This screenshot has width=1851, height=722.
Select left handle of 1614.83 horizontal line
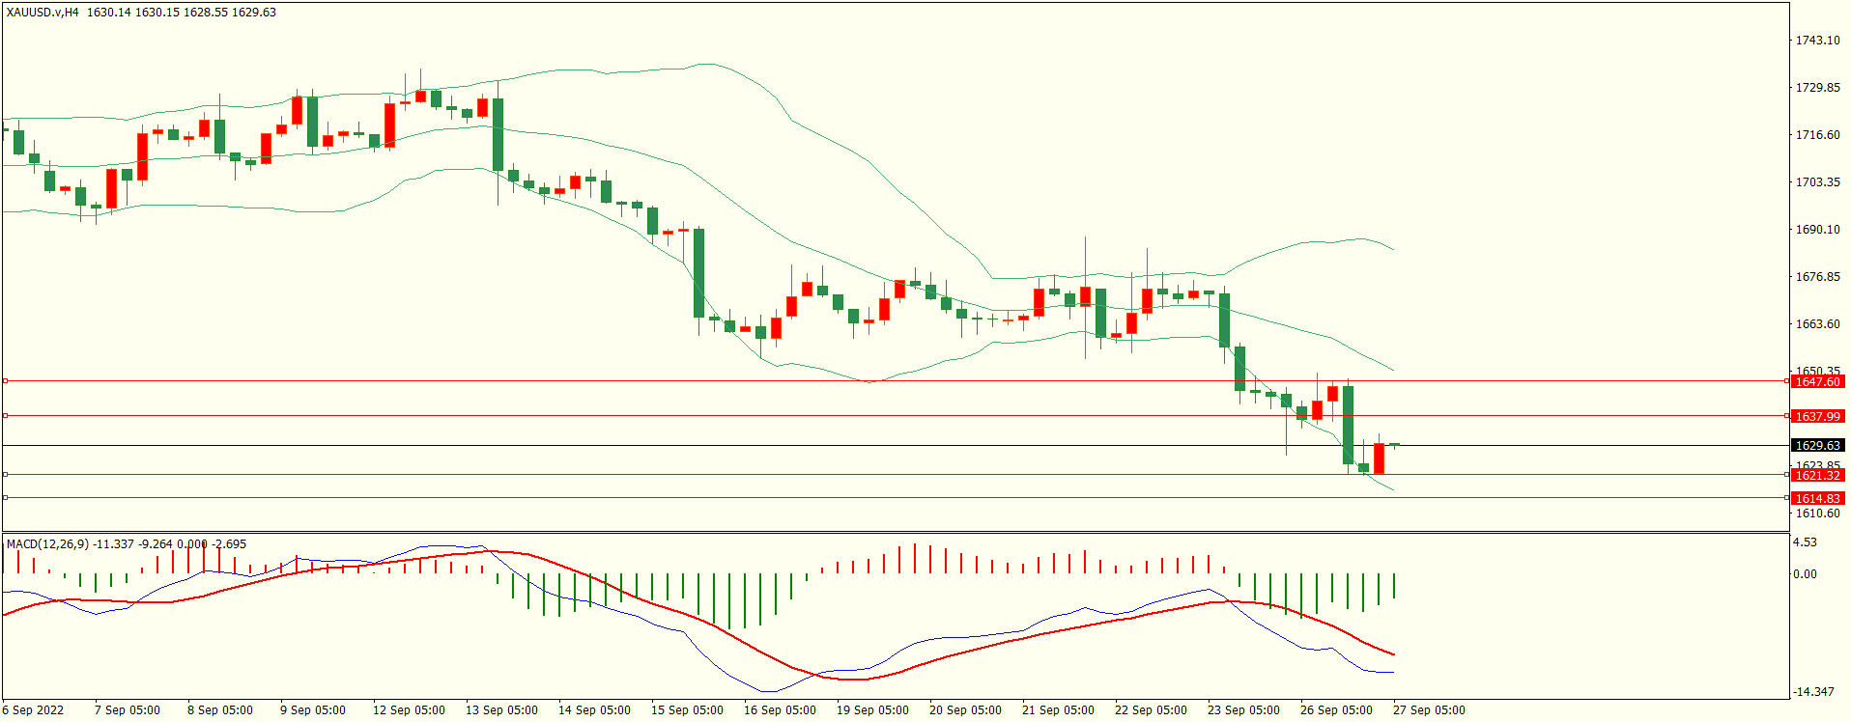[5, 498]
